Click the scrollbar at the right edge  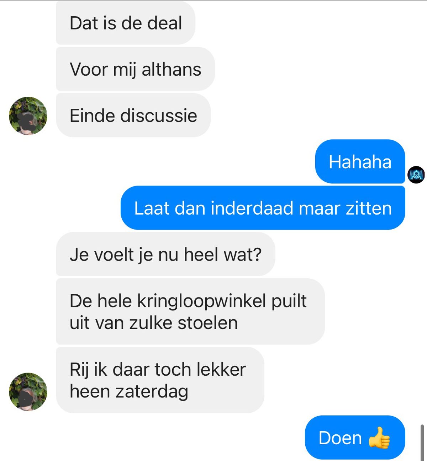pyautogui.click(x=422, y=443)
